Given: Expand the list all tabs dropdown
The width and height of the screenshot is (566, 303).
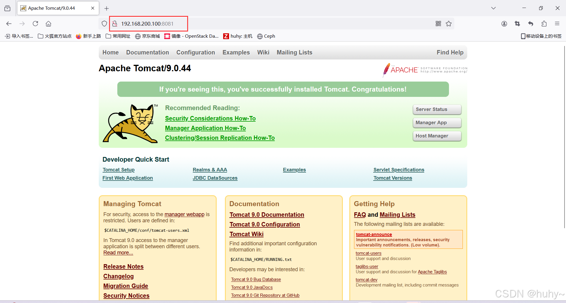Looking at the screenshot, I should (x=493, y=8).
